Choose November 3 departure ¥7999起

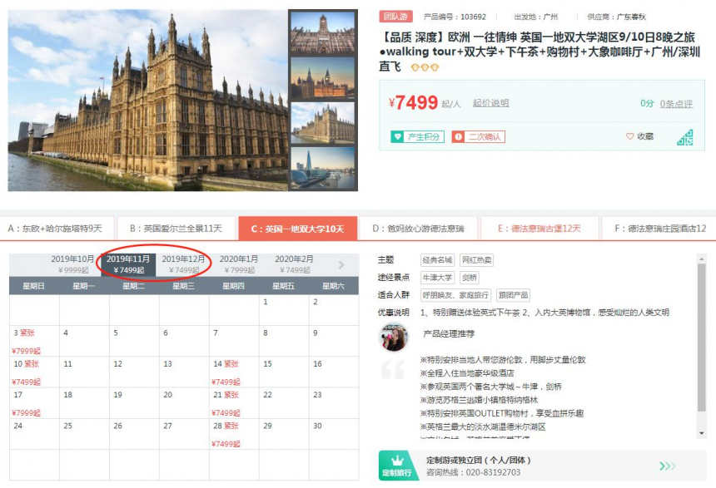(x=34, y=341)
